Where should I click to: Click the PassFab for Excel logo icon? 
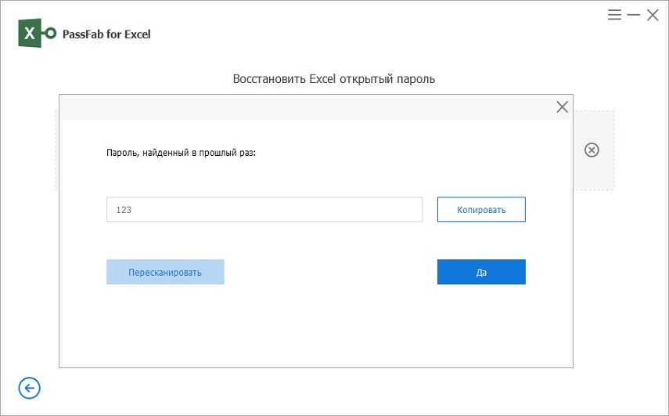[x=37, y=33]
